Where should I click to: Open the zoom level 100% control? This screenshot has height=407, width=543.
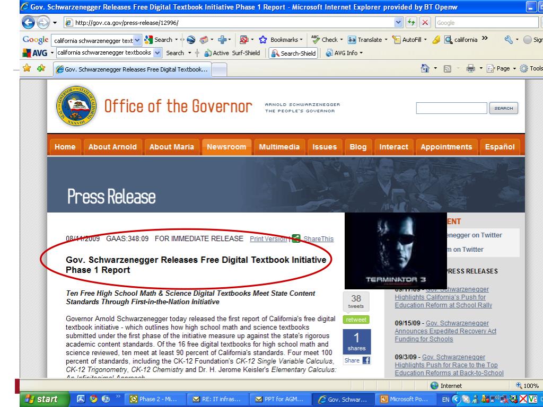pyautogui.click(x=528, y=386)
